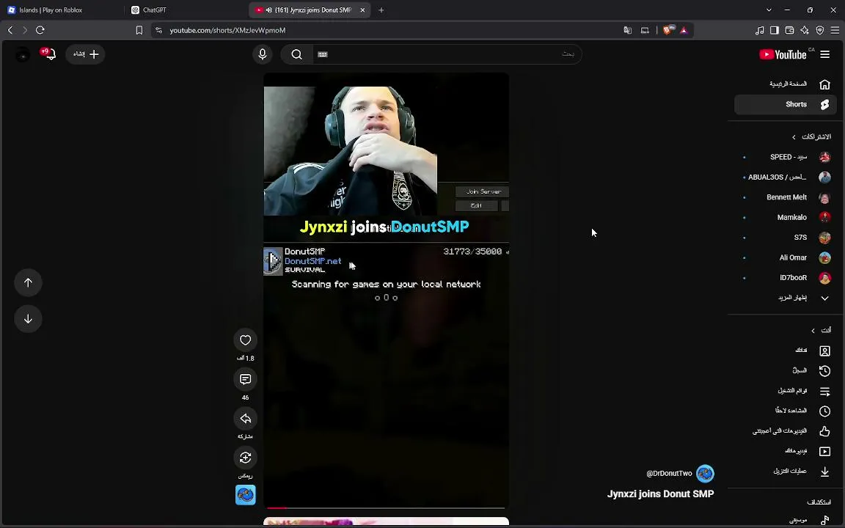Screen dimensions: 845x528
Task: Open S7S channel subscription
Action: point(786,238)
